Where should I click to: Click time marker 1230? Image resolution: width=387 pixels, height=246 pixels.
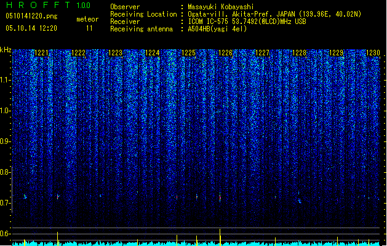(x=373, y=53)
